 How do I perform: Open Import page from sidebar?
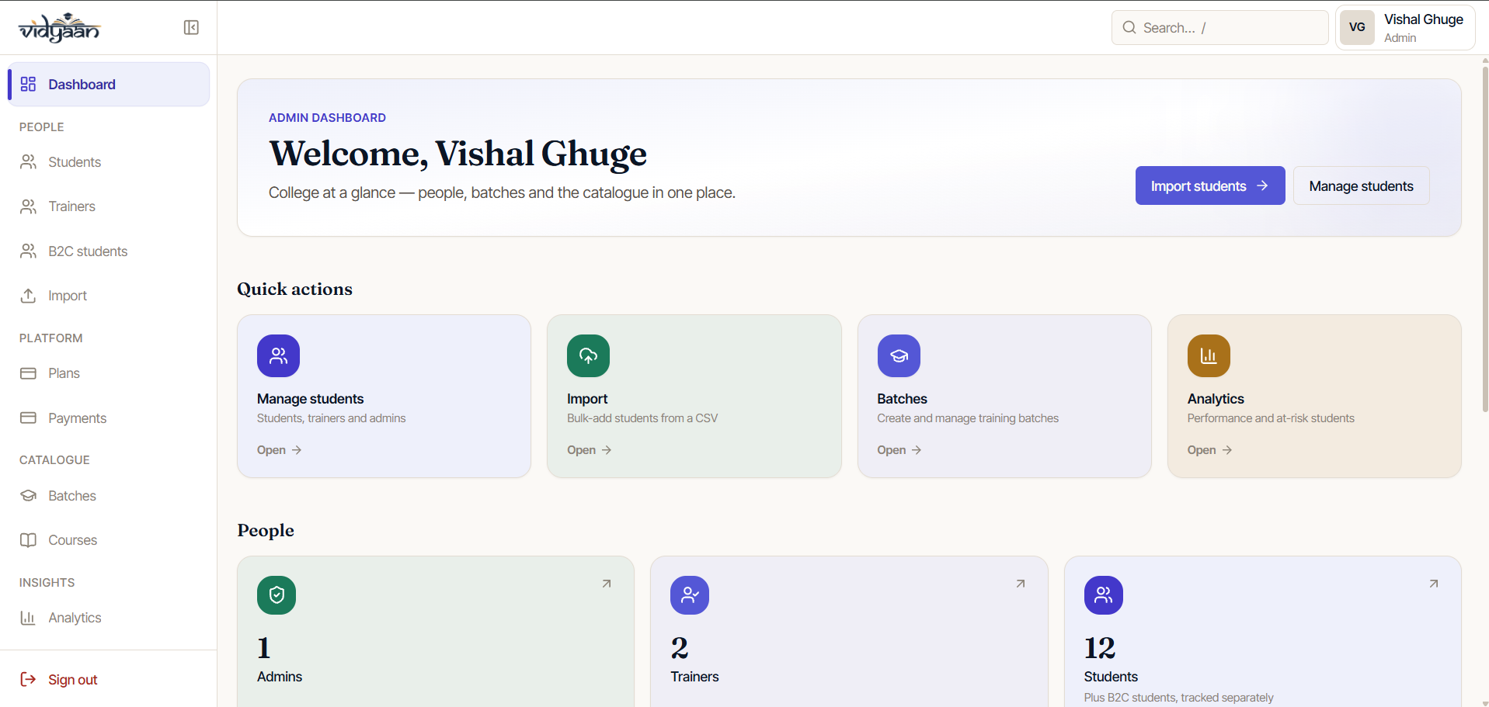(x=109, y=296)
